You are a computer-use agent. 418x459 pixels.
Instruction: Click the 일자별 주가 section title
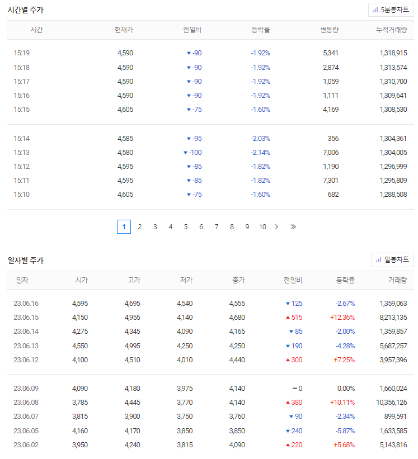point(26,261)
